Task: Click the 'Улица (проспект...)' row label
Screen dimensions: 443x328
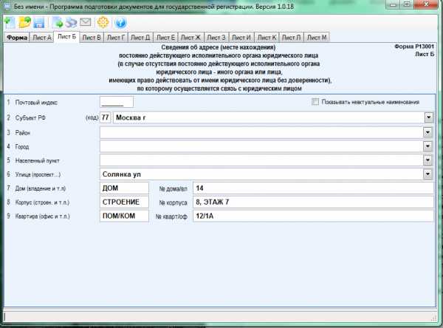Action: click(38, 174)
